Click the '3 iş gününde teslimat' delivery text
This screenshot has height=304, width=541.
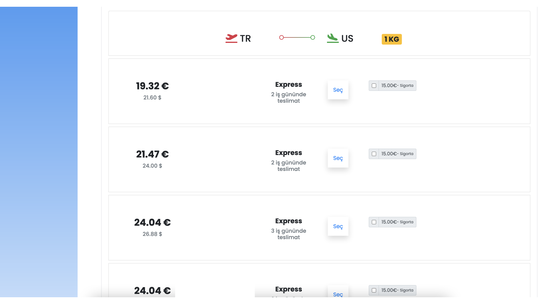[x=289, y=234]
